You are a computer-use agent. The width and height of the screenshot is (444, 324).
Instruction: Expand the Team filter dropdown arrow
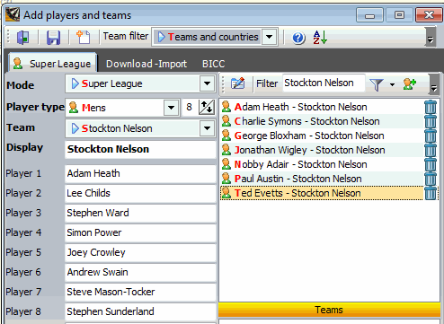269,37
